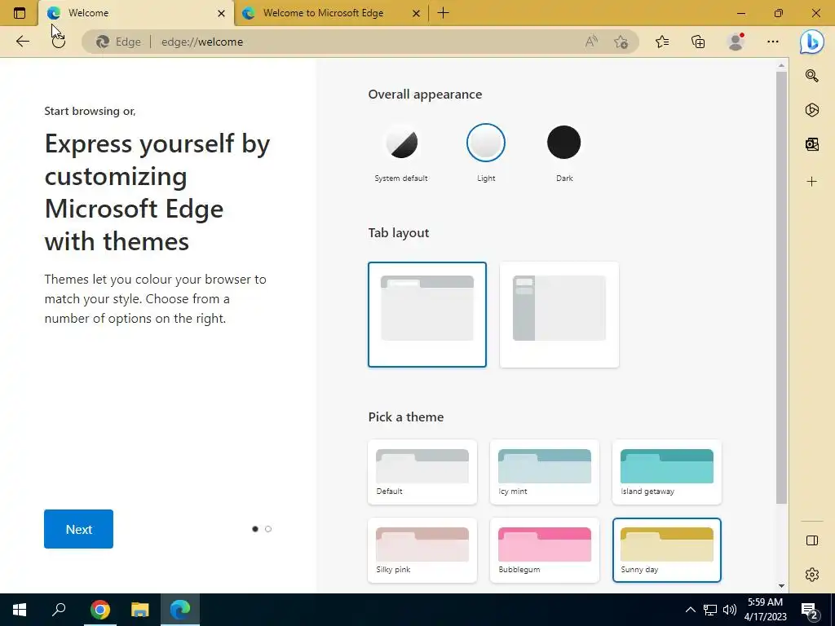
Task: Click the Edge site identity label
Action: pyautogui.click(x=119, y=42)
